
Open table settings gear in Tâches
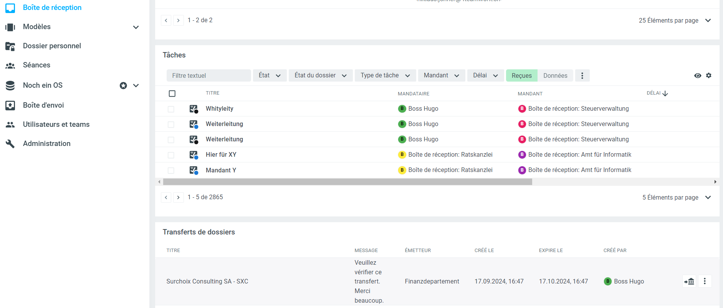709,75
